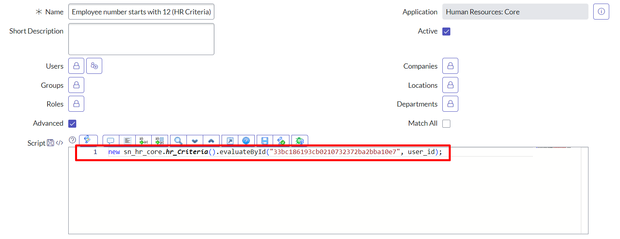Click the Short Description text area
The image size is (620, 239).
[x=141, y=39]
